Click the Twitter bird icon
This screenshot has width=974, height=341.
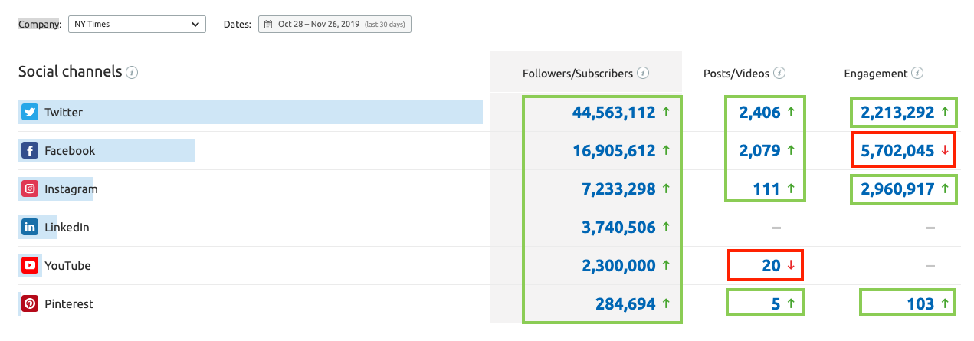coord(30,113)
